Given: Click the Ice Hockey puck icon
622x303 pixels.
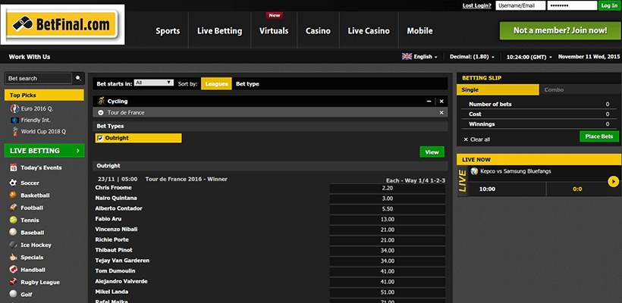Looking at the screenshot, I should point(14,245).
